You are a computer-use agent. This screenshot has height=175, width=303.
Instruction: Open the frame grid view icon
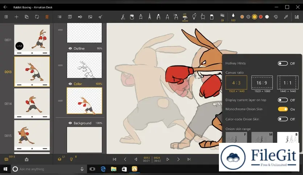tap(6, 17)
